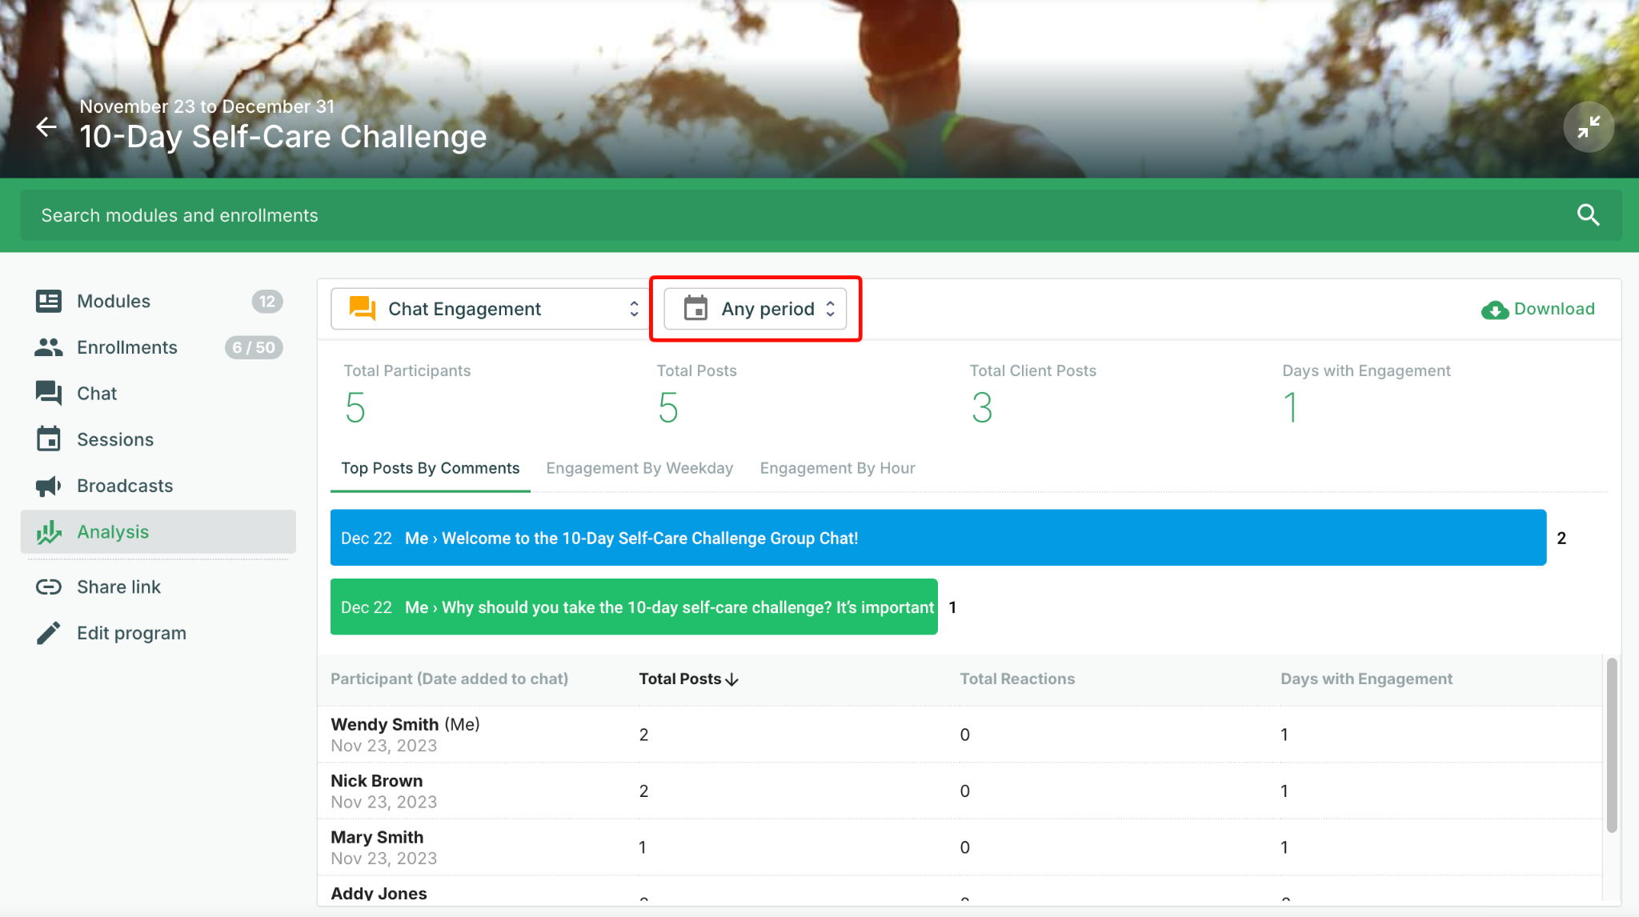The width and height of the screenshot is (1639, 917).
Task: Open Broadcasts megaphone icon
Action: point(49,486)
